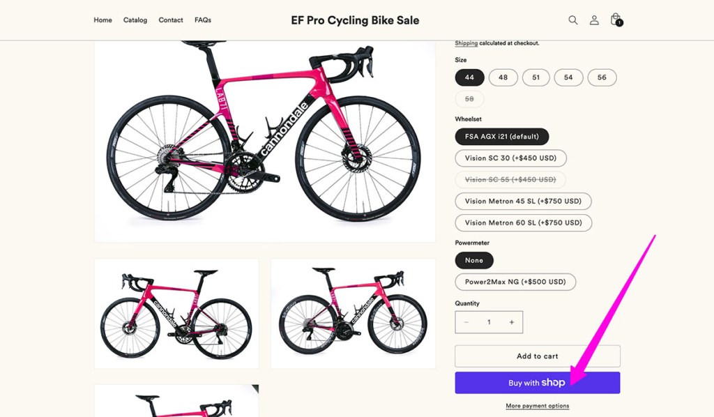714x417 pixels.
Task: Click the EF Pro Cycling Bike Sale store title
Action: point(356,20)
